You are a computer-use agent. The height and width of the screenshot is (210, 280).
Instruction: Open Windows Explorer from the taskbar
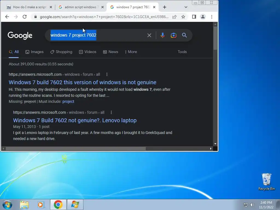click(x=24, y=205)
